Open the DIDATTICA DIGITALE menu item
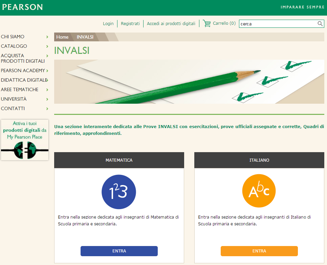The image size is (327, 265). pos(24,80)
